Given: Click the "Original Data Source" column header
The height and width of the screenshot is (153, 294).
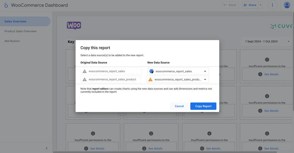Looking at the screenshot, I should [x=94, y=63].
